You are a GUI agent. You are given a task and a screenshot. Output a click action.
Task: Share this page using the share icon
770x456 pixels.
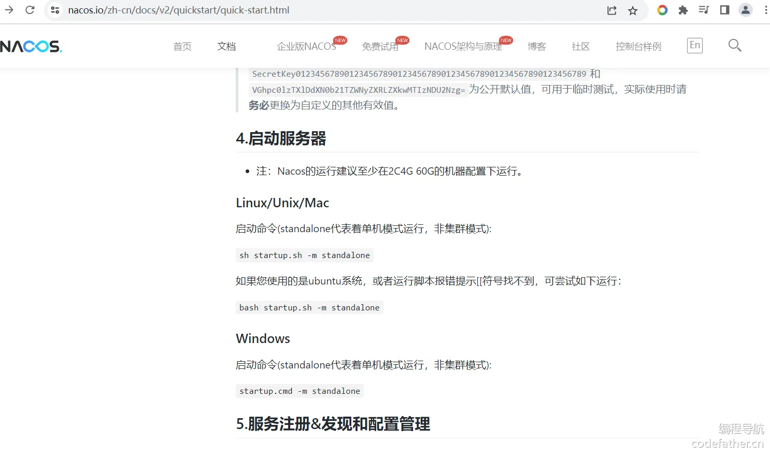612,10
